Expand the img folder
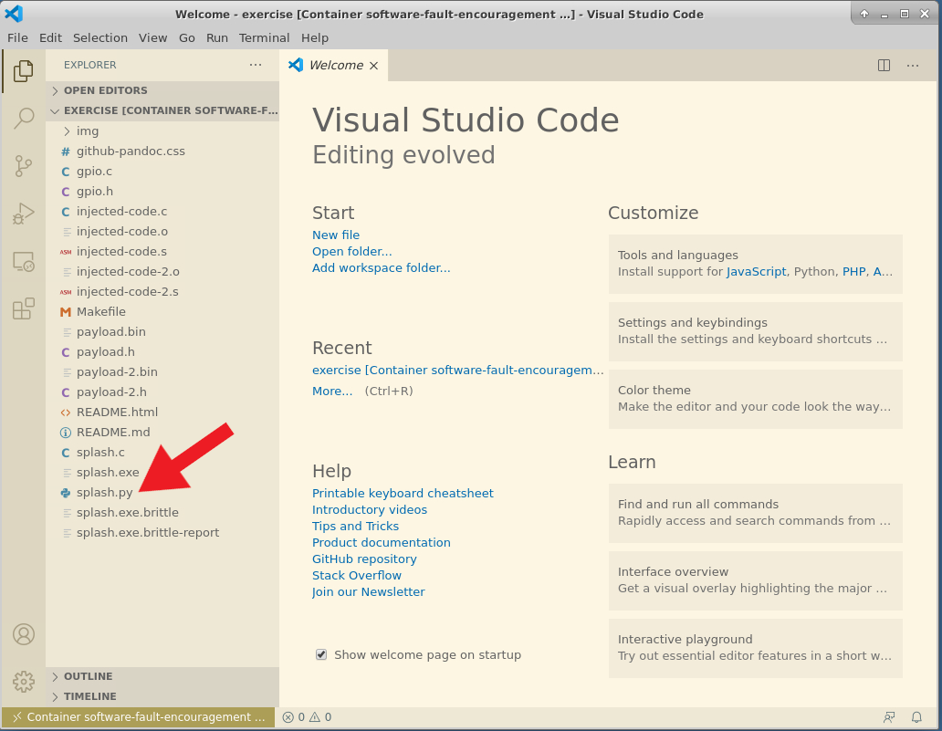The height and width of the screenshot is (731, 942). pyautogui.click(x=162, y=131)
